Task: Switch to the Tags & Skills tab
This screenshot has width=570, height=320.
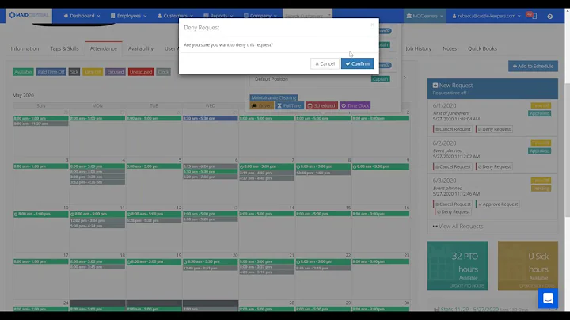Action: (x=64, y=48)
